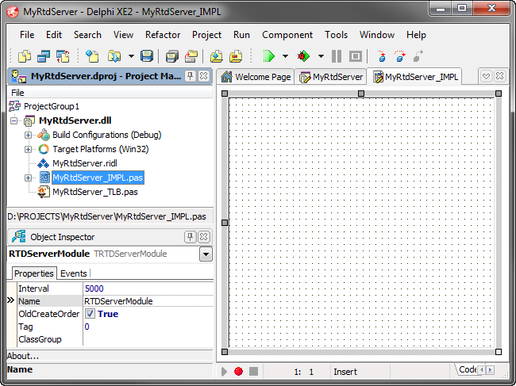The image size is (516, 386).
Task: Close the Project Manager panel
Action: 203,77
